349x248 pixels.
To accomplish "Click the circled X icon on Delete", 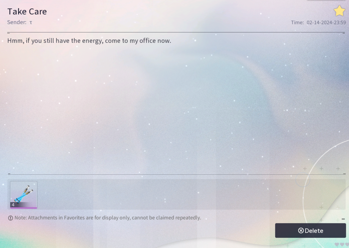I will (x=301, y=231).
